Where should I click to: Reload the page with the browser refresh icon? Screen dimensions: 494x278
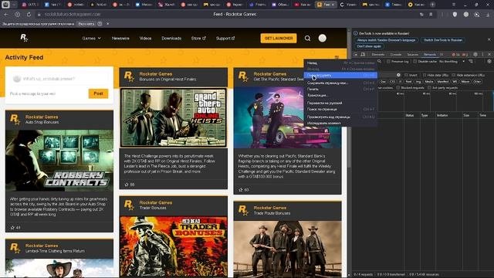(29, 15)
